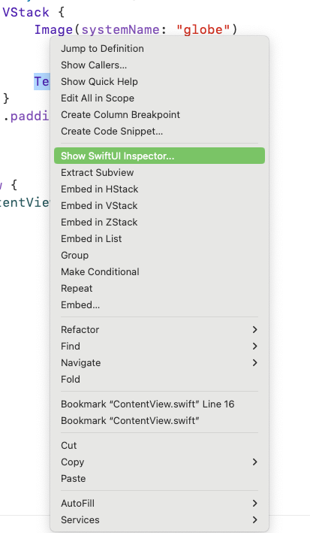The image size is (310, 533).
Task: Expand the Copy submenu
Action: [159, 462]
